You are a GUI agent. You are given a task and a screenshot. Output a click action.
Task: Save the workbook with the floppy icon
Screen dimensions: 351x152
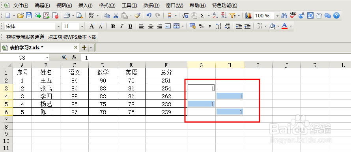tap(29, 15)
